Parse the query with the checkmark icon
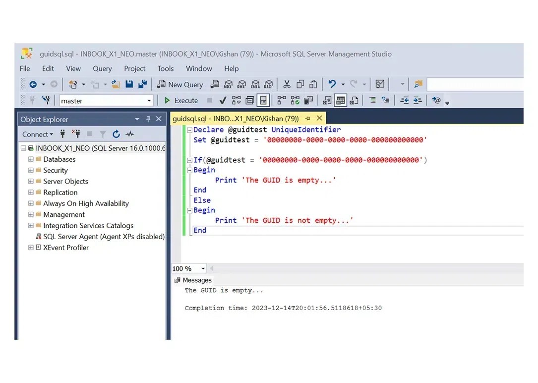 223,100
